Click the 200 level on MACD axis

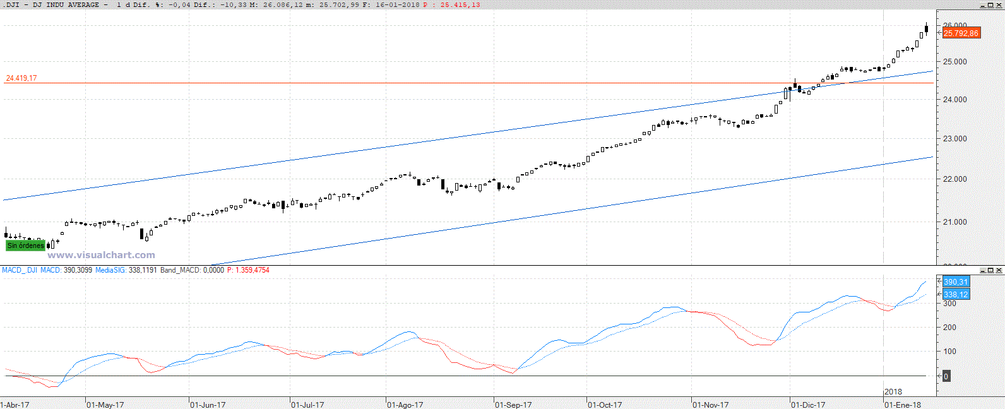(949, 328)
